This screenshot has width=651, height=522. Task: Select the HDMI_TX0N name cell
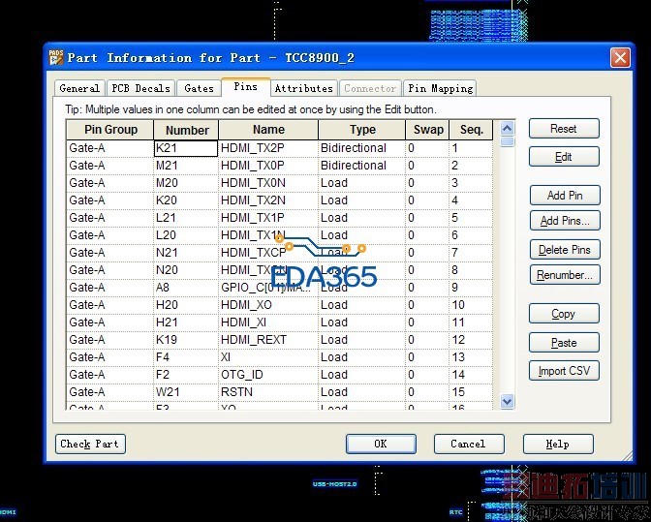268,183
